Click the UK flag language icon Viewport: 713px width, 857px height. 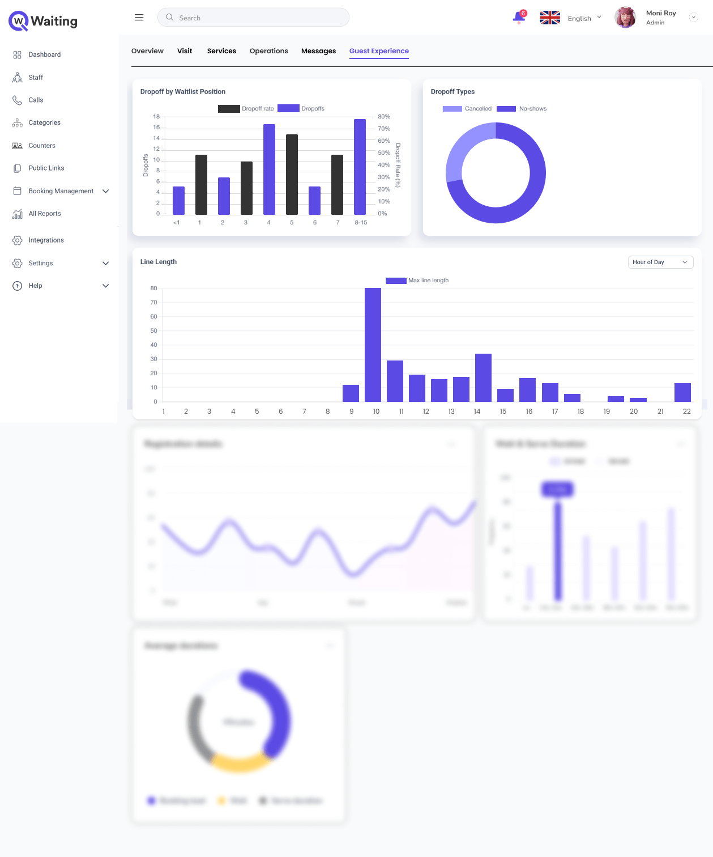click(x=550, y=18)
